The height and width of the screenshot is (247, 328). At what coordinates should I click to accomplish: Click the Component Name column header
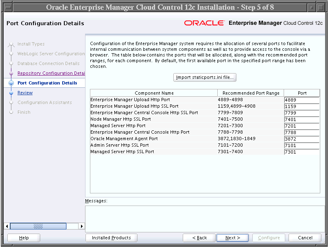pos(154,93)
